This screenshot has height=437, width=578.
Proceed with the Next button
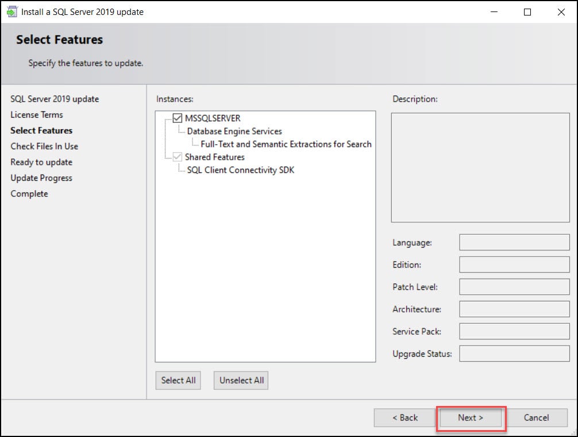point(471,417)
